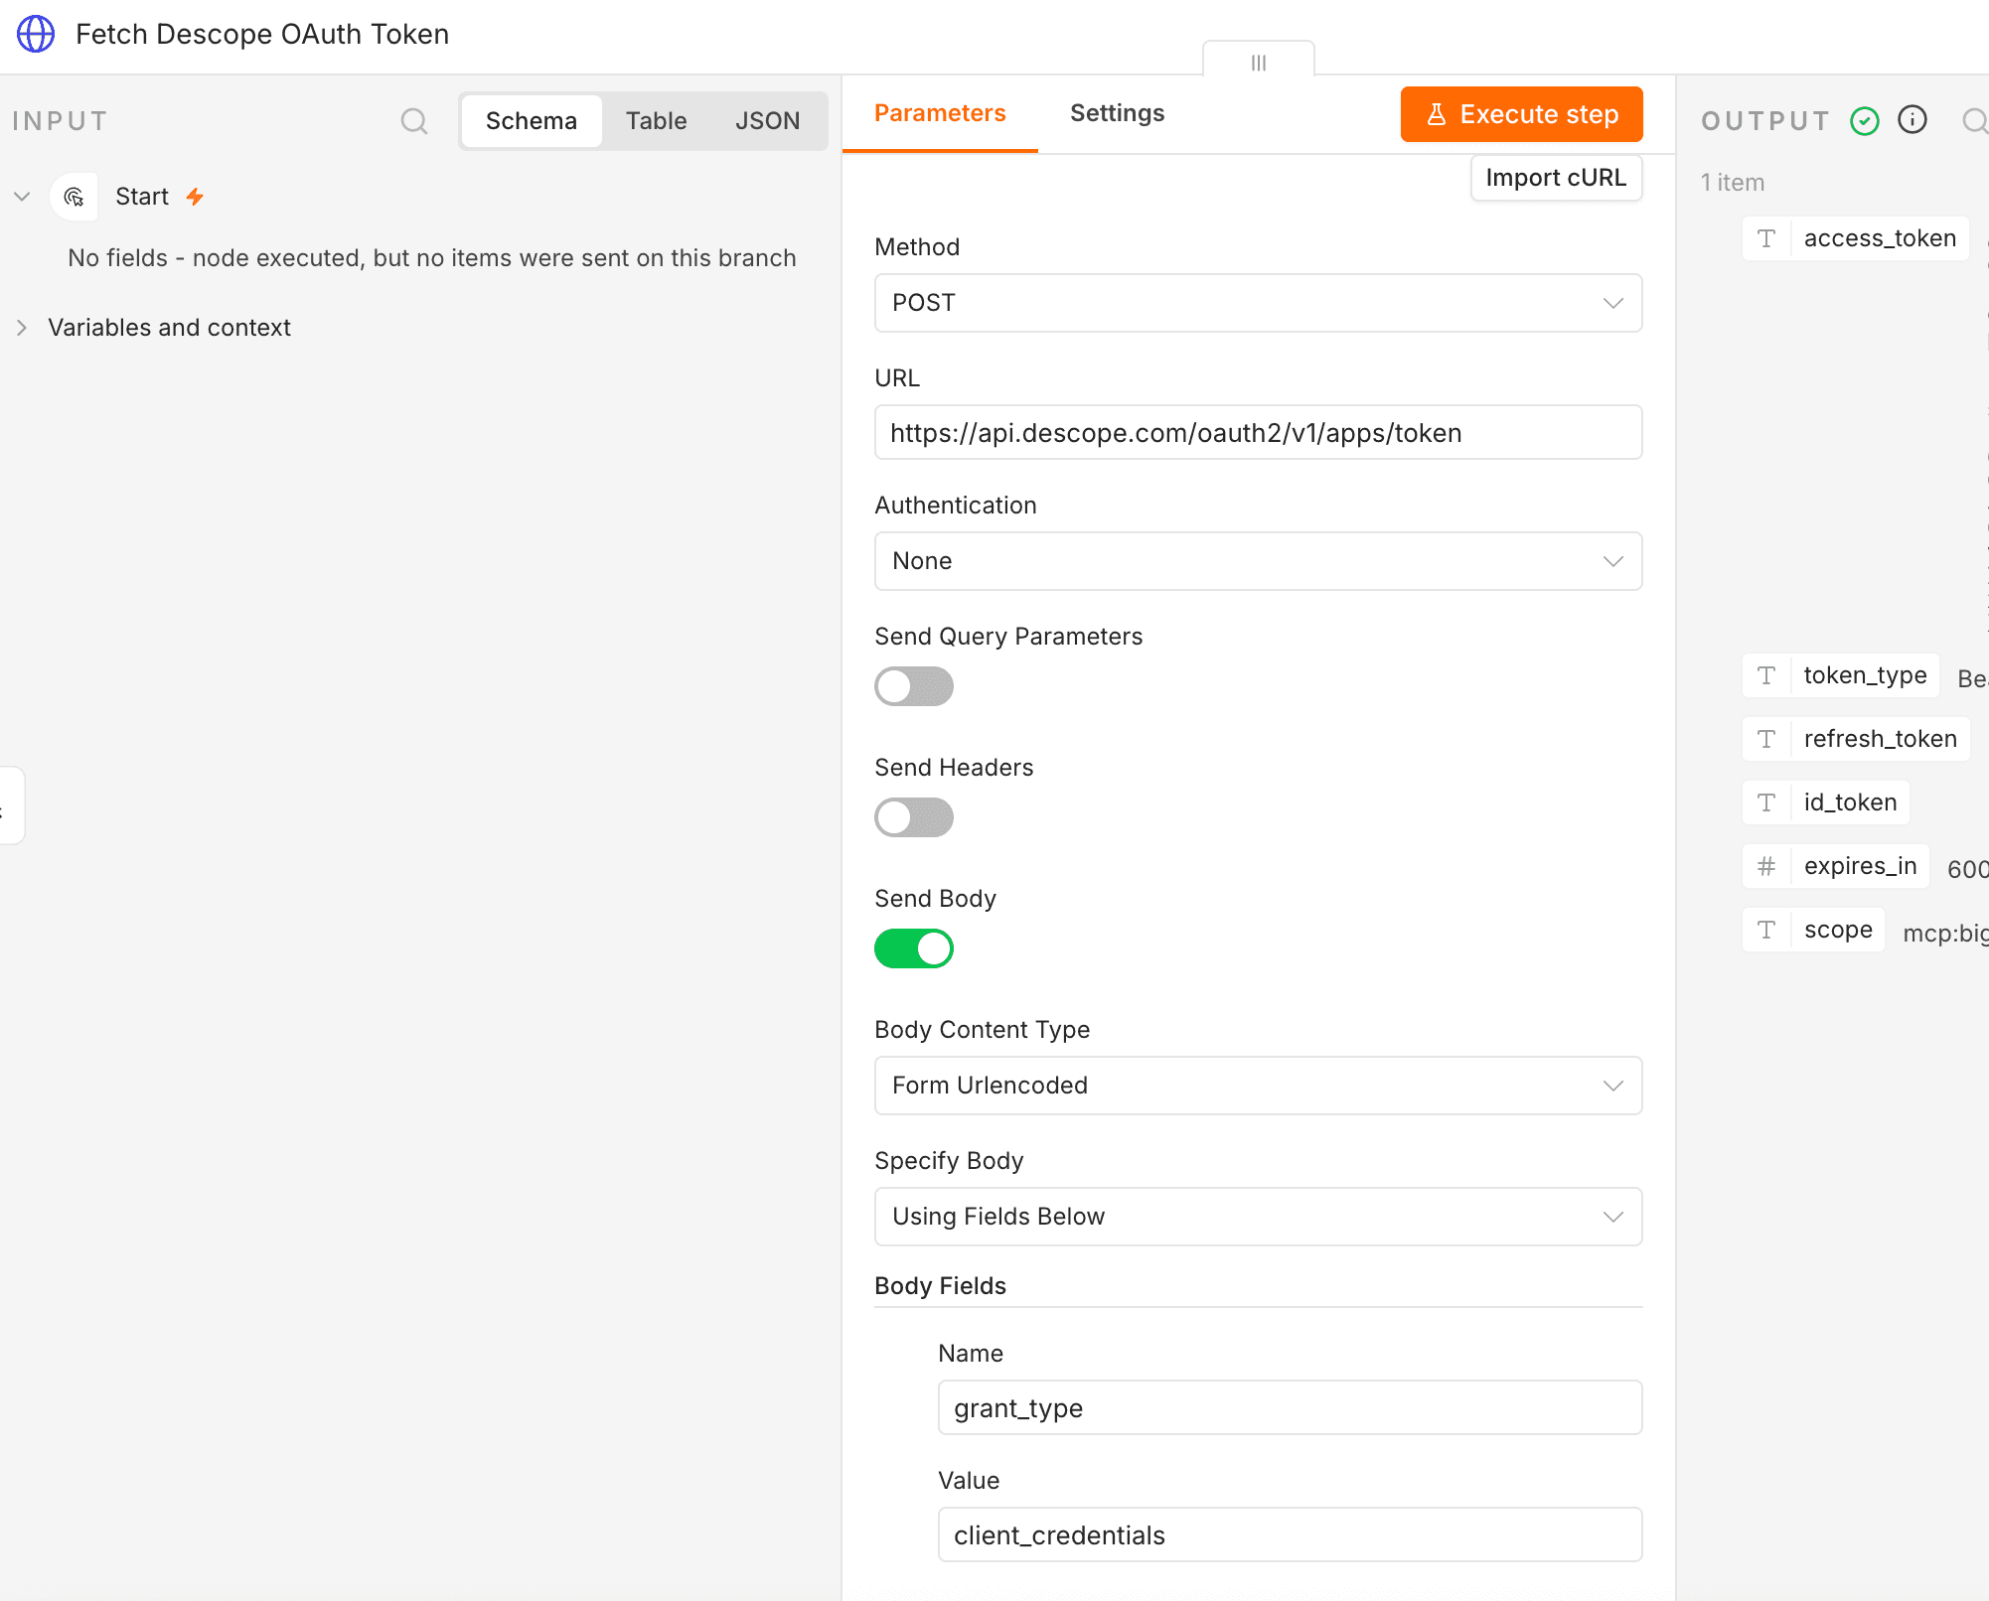Click the node title Fetch Descope OAuth Token
The image size is (1989, 1601).
[x=262, y=34]
